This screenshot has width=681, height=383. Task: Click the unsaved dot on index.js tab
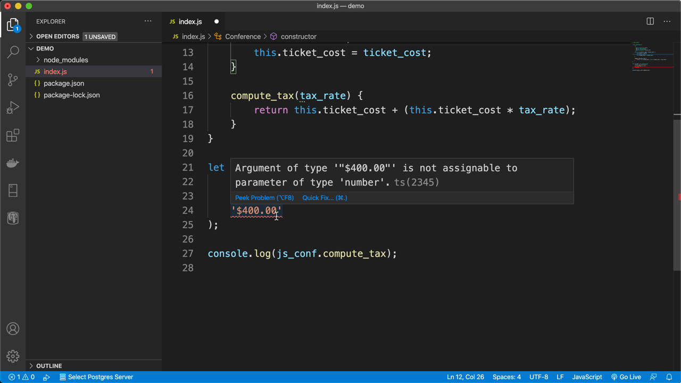click(217, 22)
